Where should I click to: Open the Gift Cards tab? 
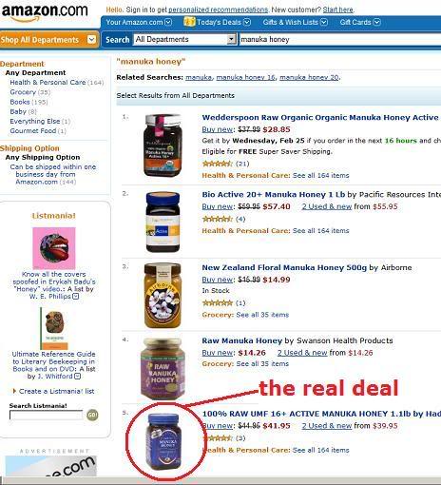[360, 22]
